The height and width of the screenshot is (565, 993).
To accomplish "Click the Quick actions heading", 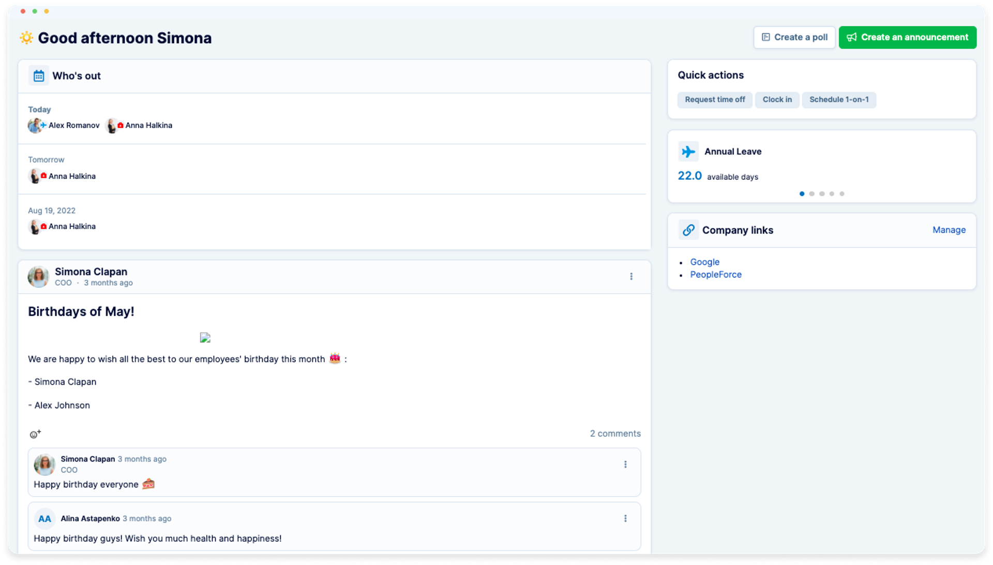I will (x=711, y=75).
